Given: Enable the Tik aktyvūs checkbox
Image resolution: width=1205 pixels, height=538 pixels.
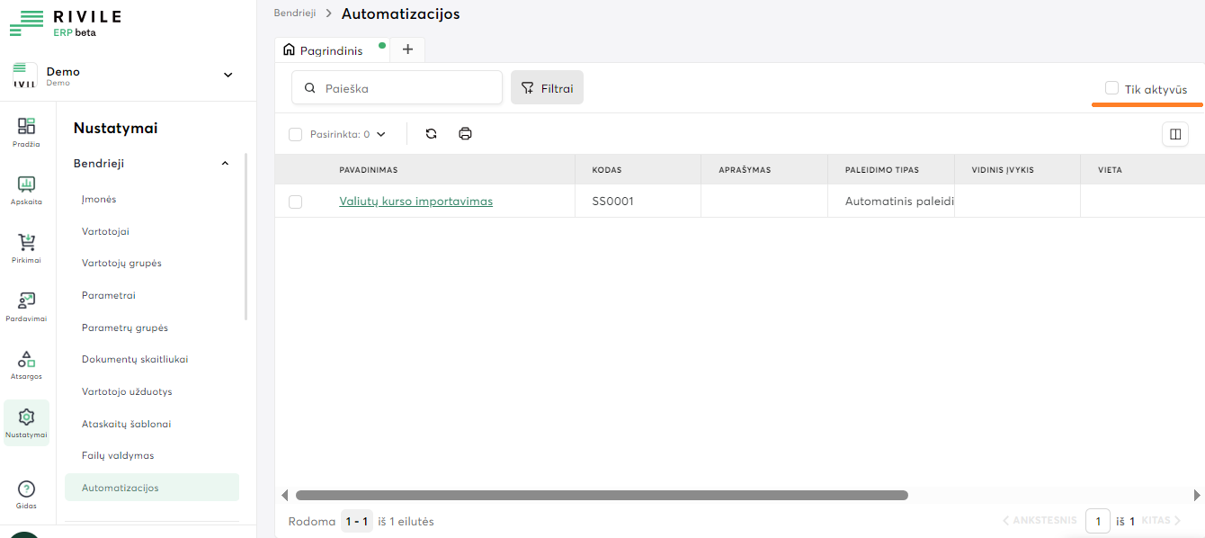Looking at the screenshot, I should click(1111, 88).
